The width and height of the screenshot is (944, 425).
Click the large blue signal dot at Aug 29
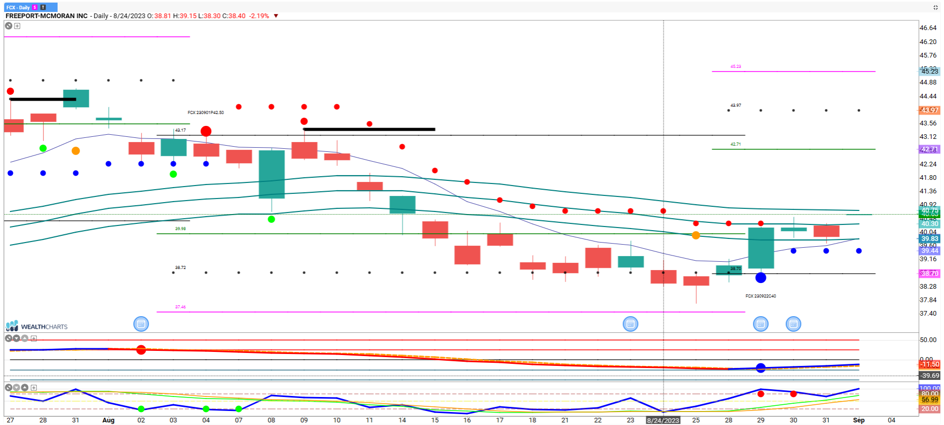click(760, 278)
